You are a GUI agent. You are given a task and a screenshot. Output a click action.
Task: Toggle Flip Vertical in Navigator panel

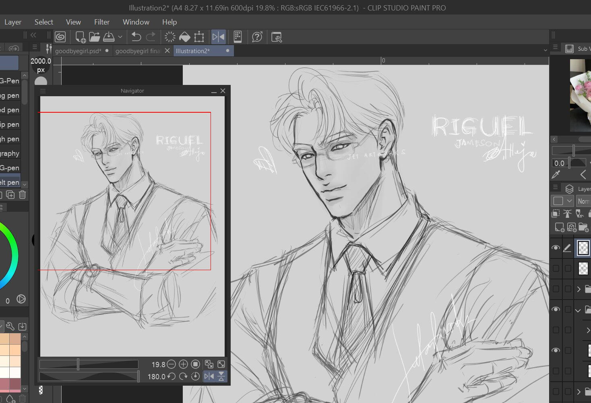tap(221, 376)
